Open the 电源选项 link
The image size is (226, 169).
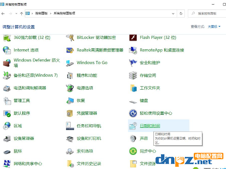coord(85,88)
